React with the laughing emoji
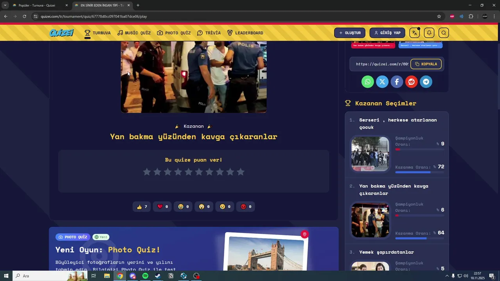The height and width of the screenshot is (281, 500). (183, 206)
